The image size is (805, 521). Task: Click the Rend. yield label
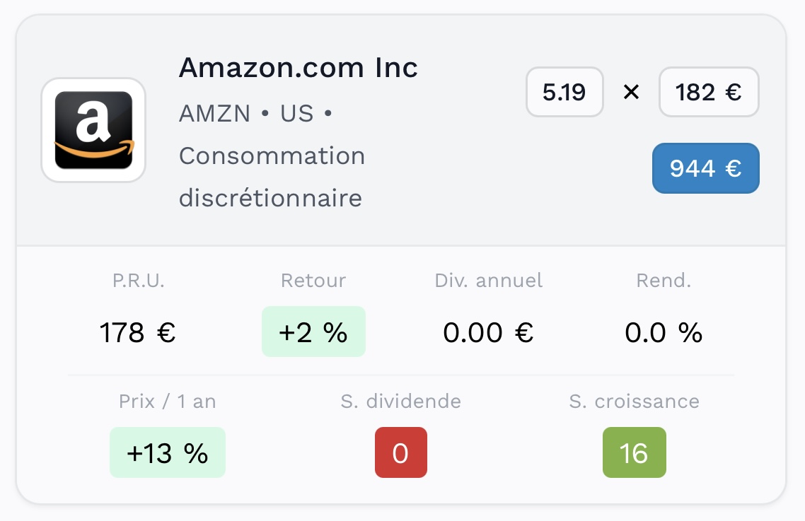(664, 281)
